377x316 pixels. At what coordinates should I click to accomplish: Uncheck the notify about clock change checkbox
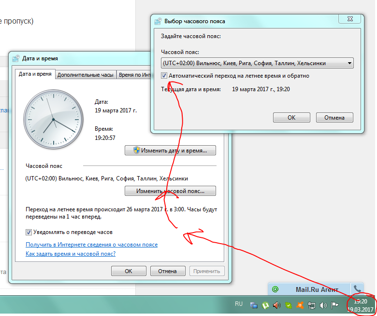[x=29, y=232]
